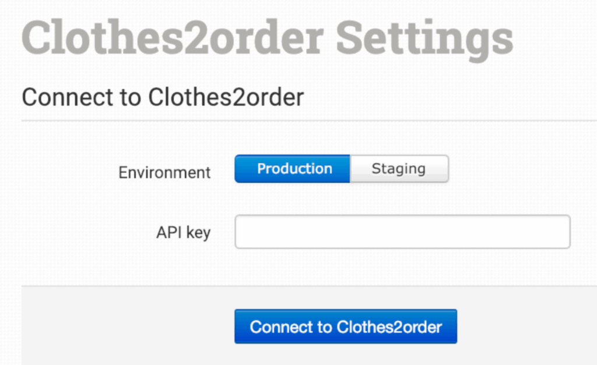This screenshot has height=365, width=597.
Task: Choose the grey Staging segment
Action: [x=399, y=169]
